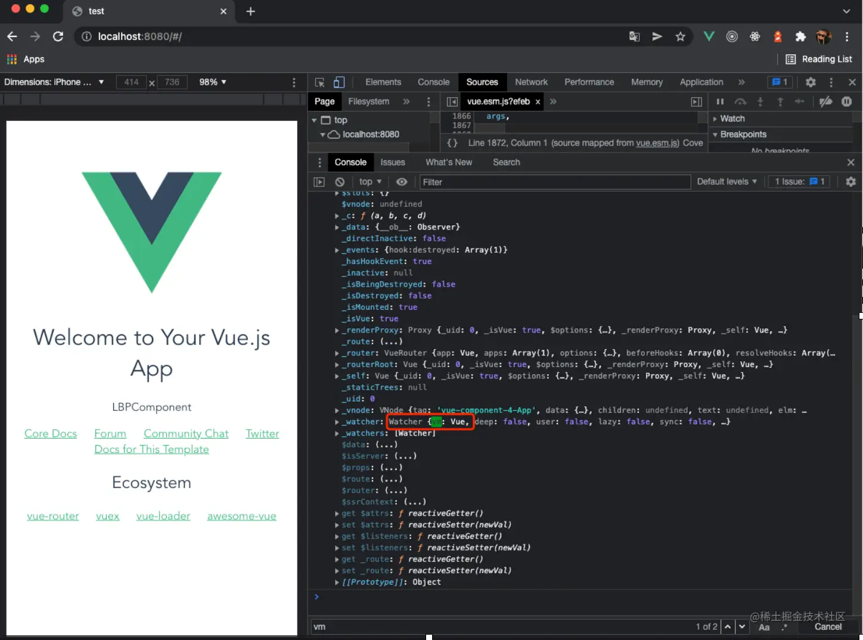The image size is (863, 640).
Task: Pretty print the source with braces icon
Action: (x=452, y=143)
